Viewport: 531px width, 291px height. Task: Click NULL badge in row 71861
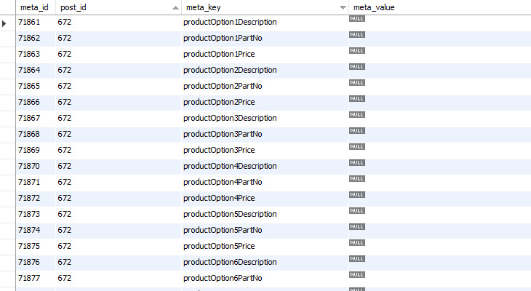tap(356, 18)
